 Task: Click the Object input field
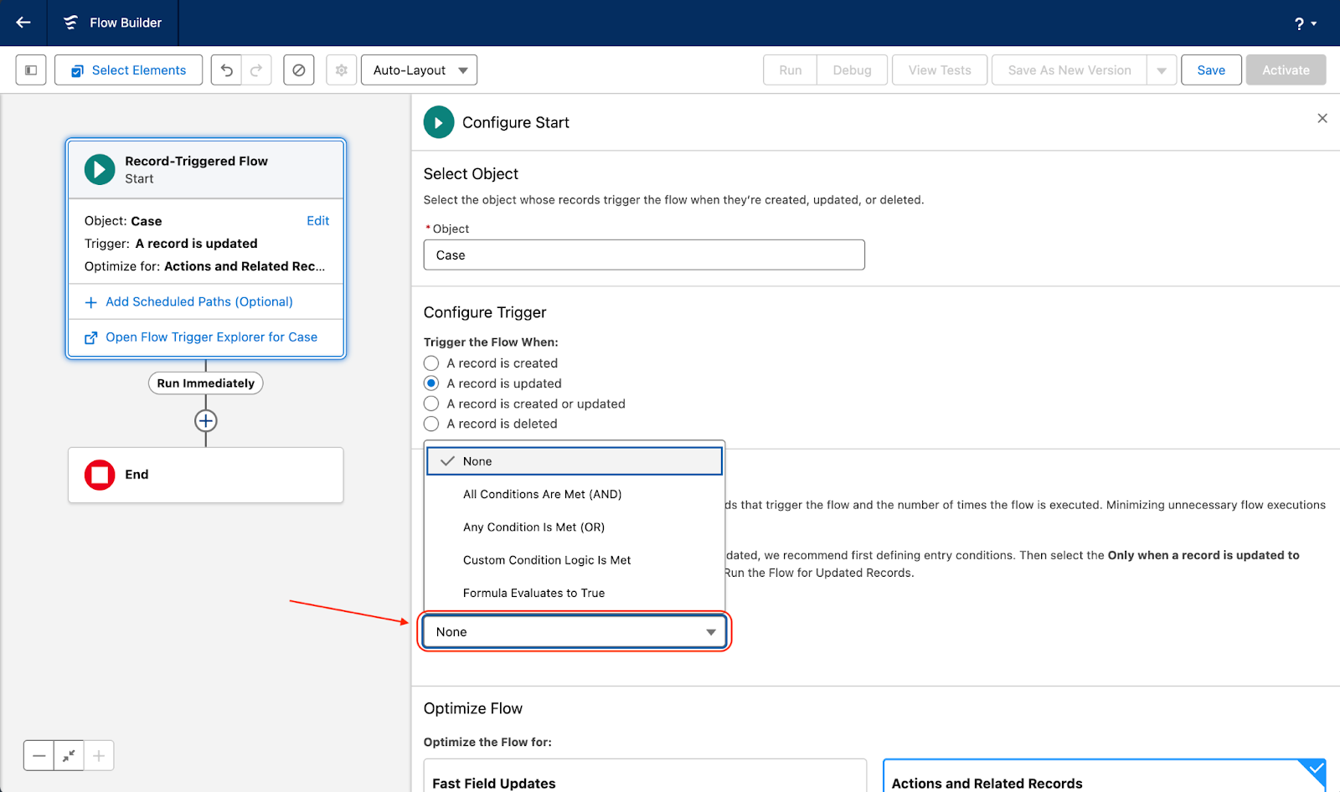click(x=643, y=255)
